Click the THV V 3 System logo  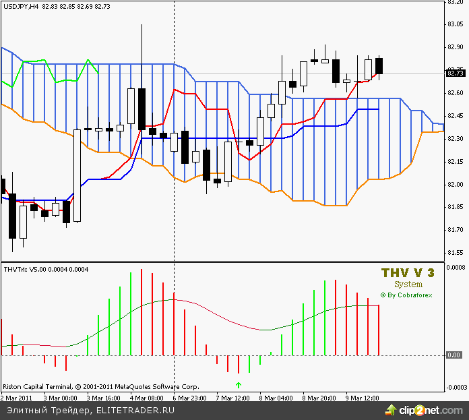point(408,278)
